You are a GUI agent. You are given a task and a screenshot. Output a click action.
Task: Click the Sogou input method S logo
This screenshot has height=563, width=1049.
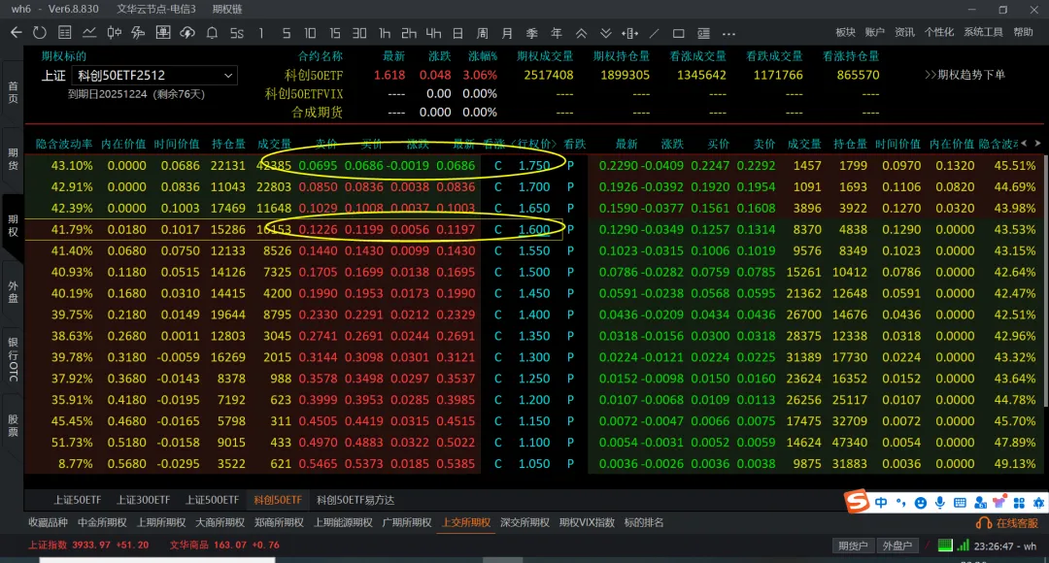pyautogui.click(x=857, y=502)
